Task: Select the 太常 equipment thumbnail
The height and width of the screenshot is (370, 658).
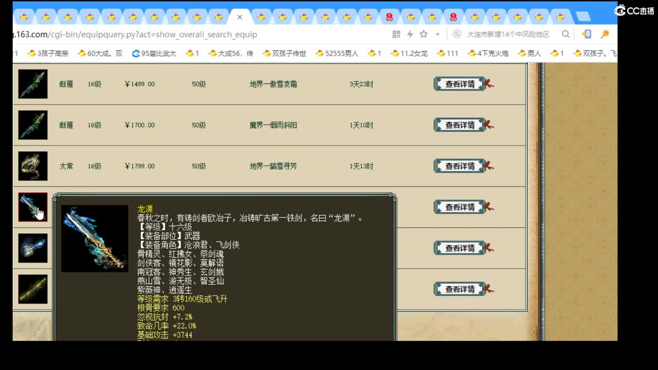Action: [33, 166]
